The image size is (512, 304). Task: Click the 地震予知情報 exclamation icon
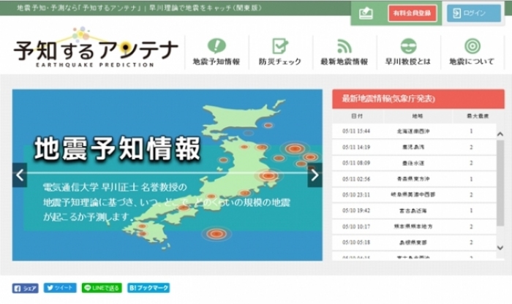pyautogui.click(x=217, y=45)
